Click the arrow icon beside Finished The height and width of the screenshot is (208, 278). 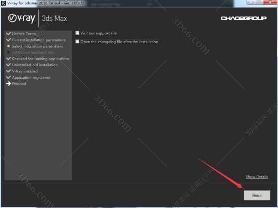click(x=8, y=83)
